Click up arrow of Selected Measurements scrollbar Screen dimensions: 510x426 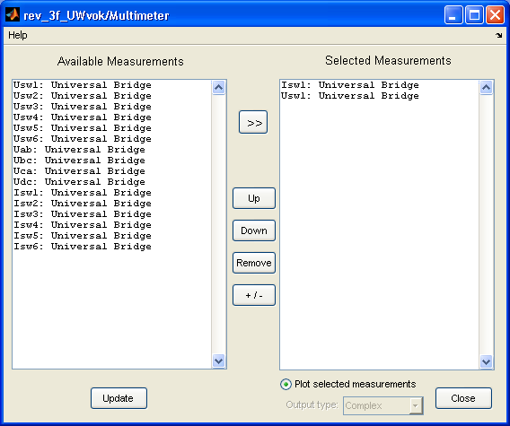(486, 87)
